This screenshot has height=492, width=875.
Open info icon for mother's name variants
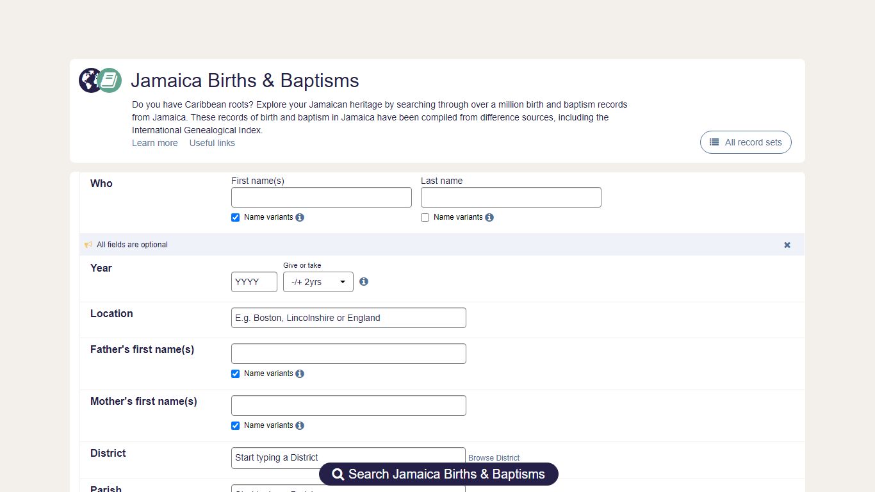pyautogui.click(x=300, y=425)
